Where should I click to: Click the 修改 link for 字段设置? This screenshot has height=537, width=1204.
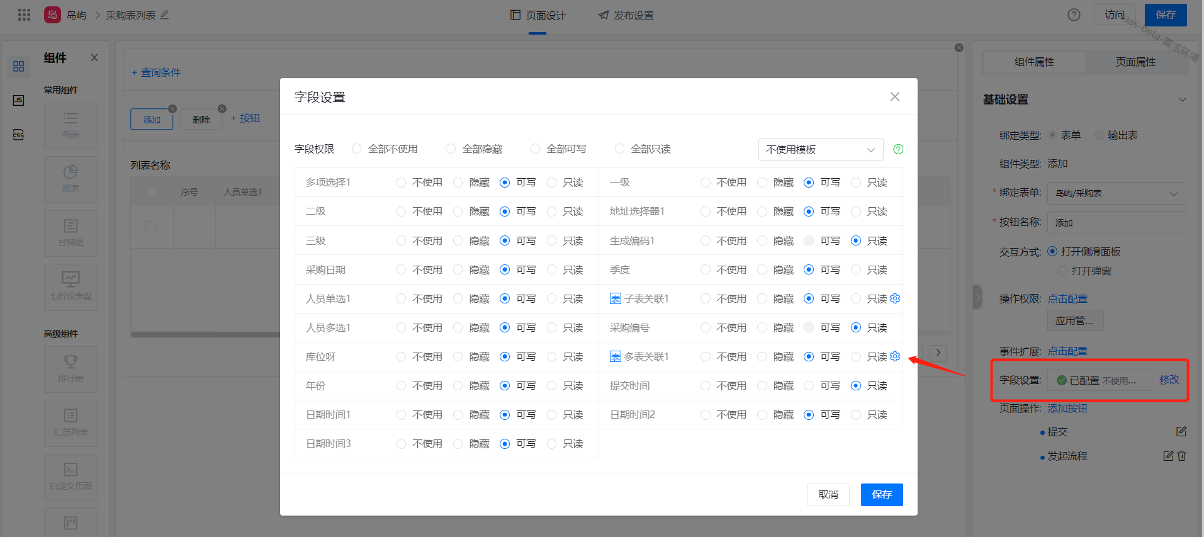pos(1169,380)
